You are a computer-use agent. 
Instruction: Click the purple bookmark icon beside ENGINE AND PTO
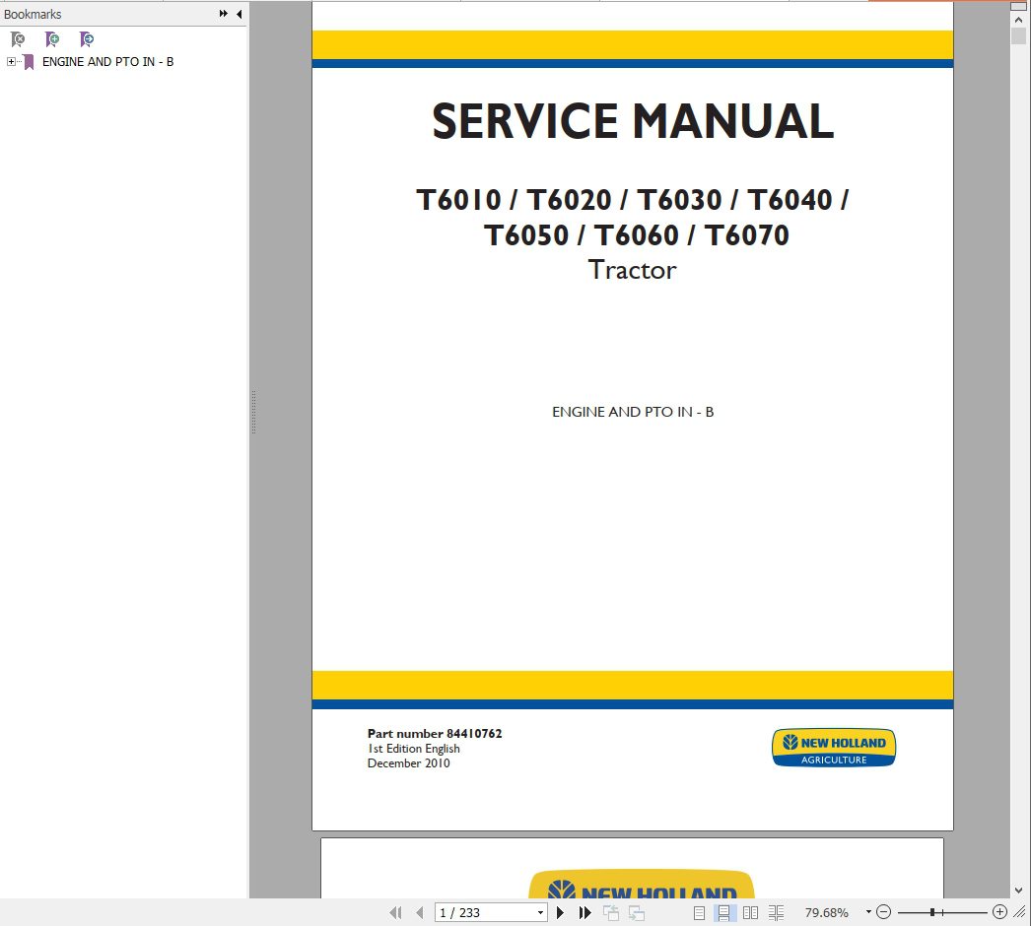click(x=29, y=62)
